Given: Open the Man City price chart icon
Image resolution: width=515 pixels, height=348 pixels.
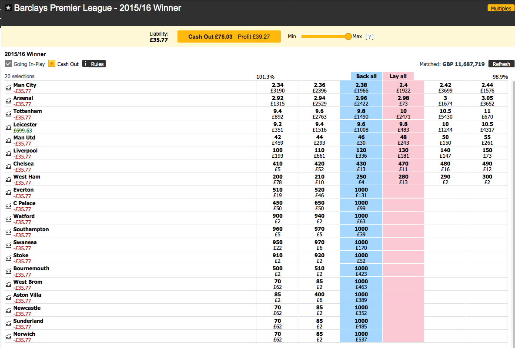Looking at the screenshot, I should 8,88.
